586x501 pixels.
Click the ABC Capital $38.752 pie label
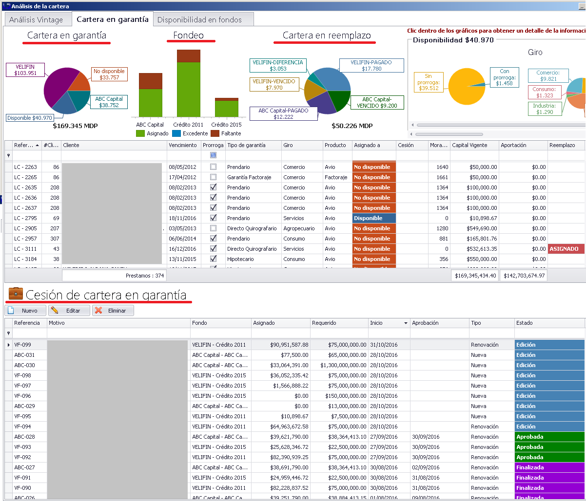109,102
